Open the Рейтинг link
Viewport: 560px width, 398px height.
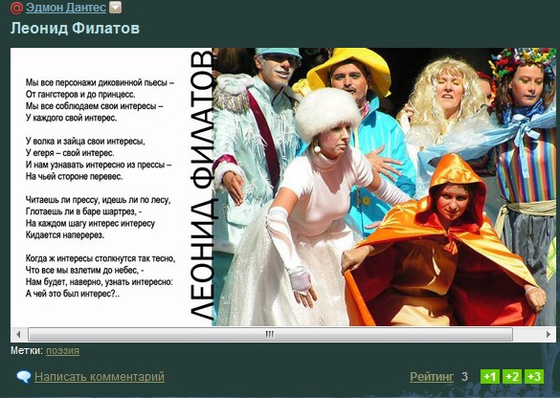tap(432, 377)
